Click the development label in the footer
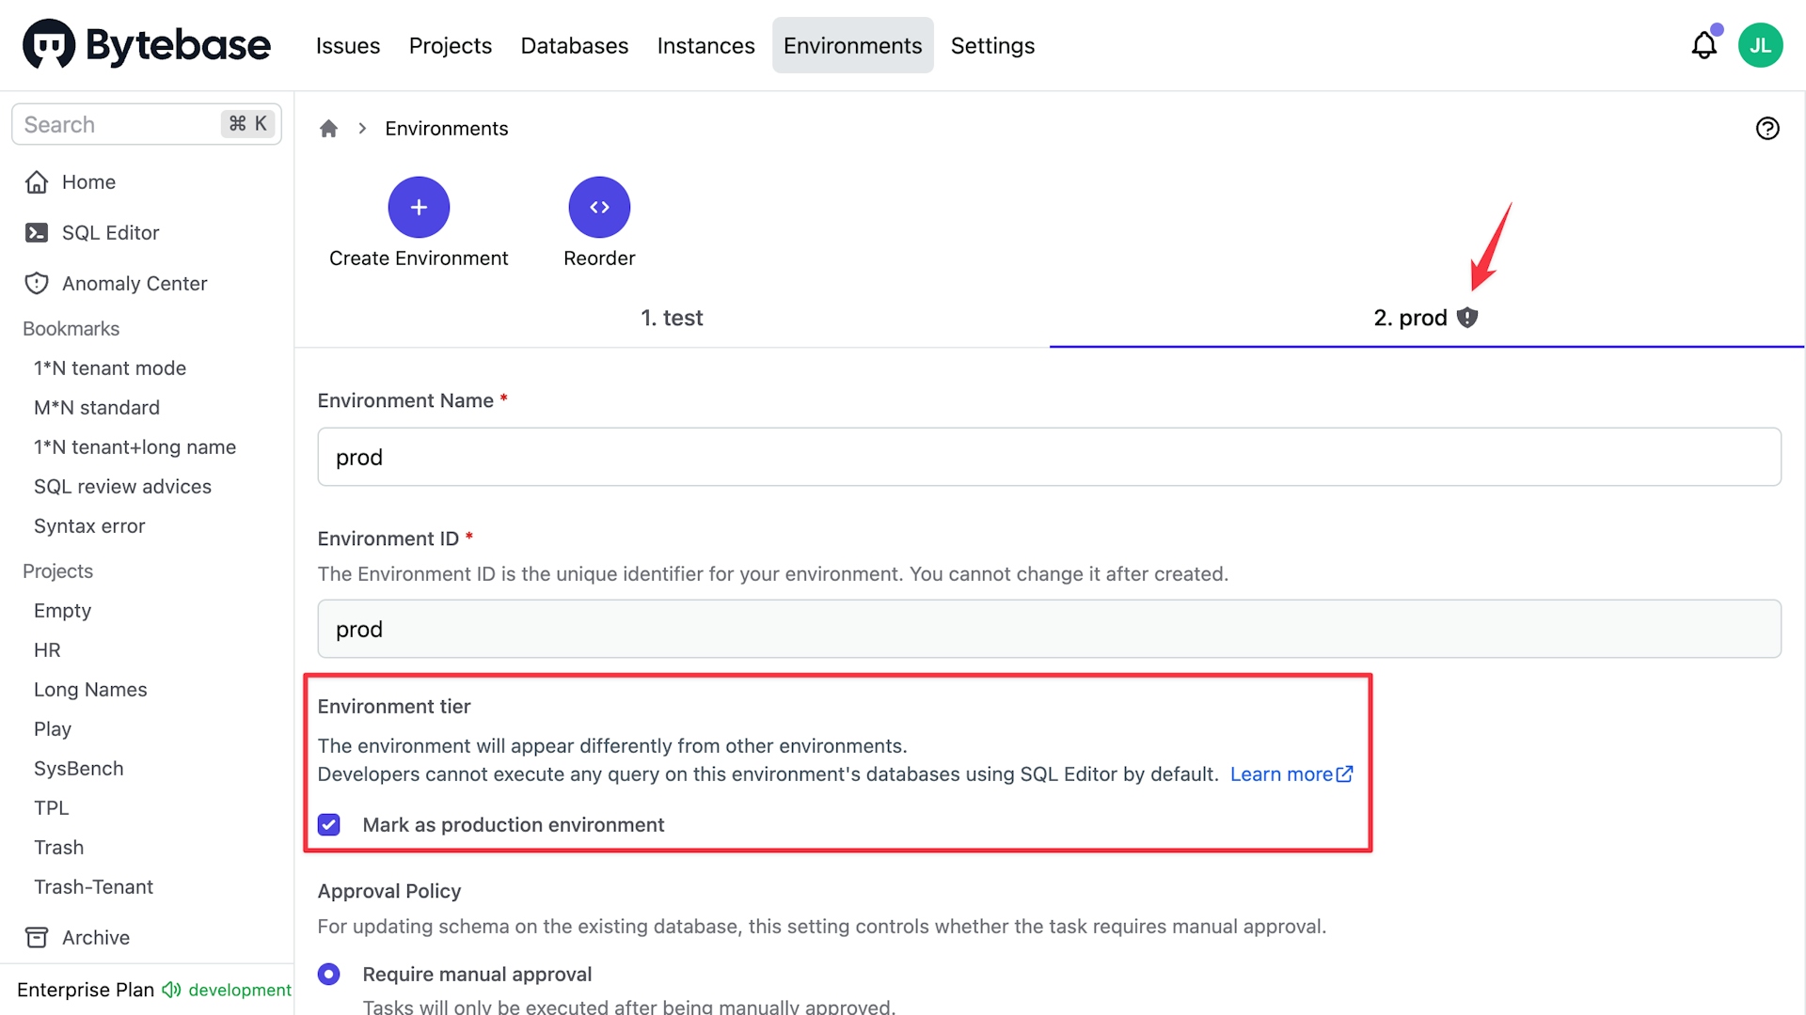 (x=240, y=990)
